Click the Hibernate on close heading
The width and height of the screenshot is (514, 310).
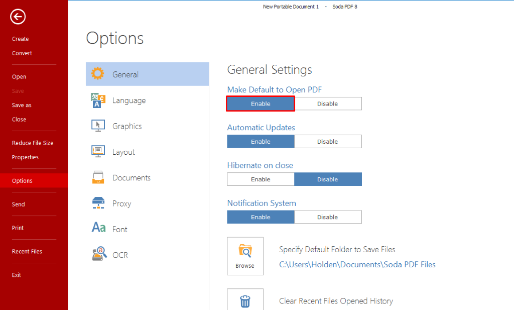(x=260, y=165)
